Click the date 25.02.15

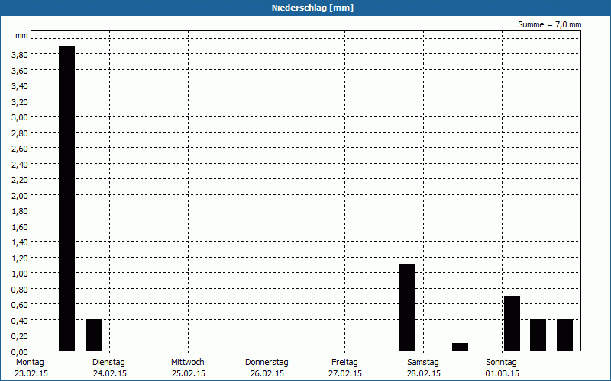click(x=189, y=374)
